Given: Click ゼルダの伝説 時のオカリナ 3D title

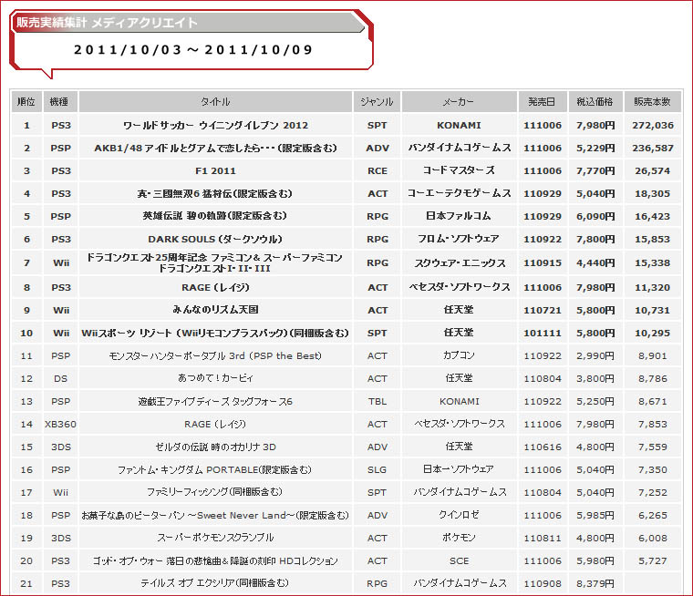Looking at the screenshot, I should click(215, 447).
